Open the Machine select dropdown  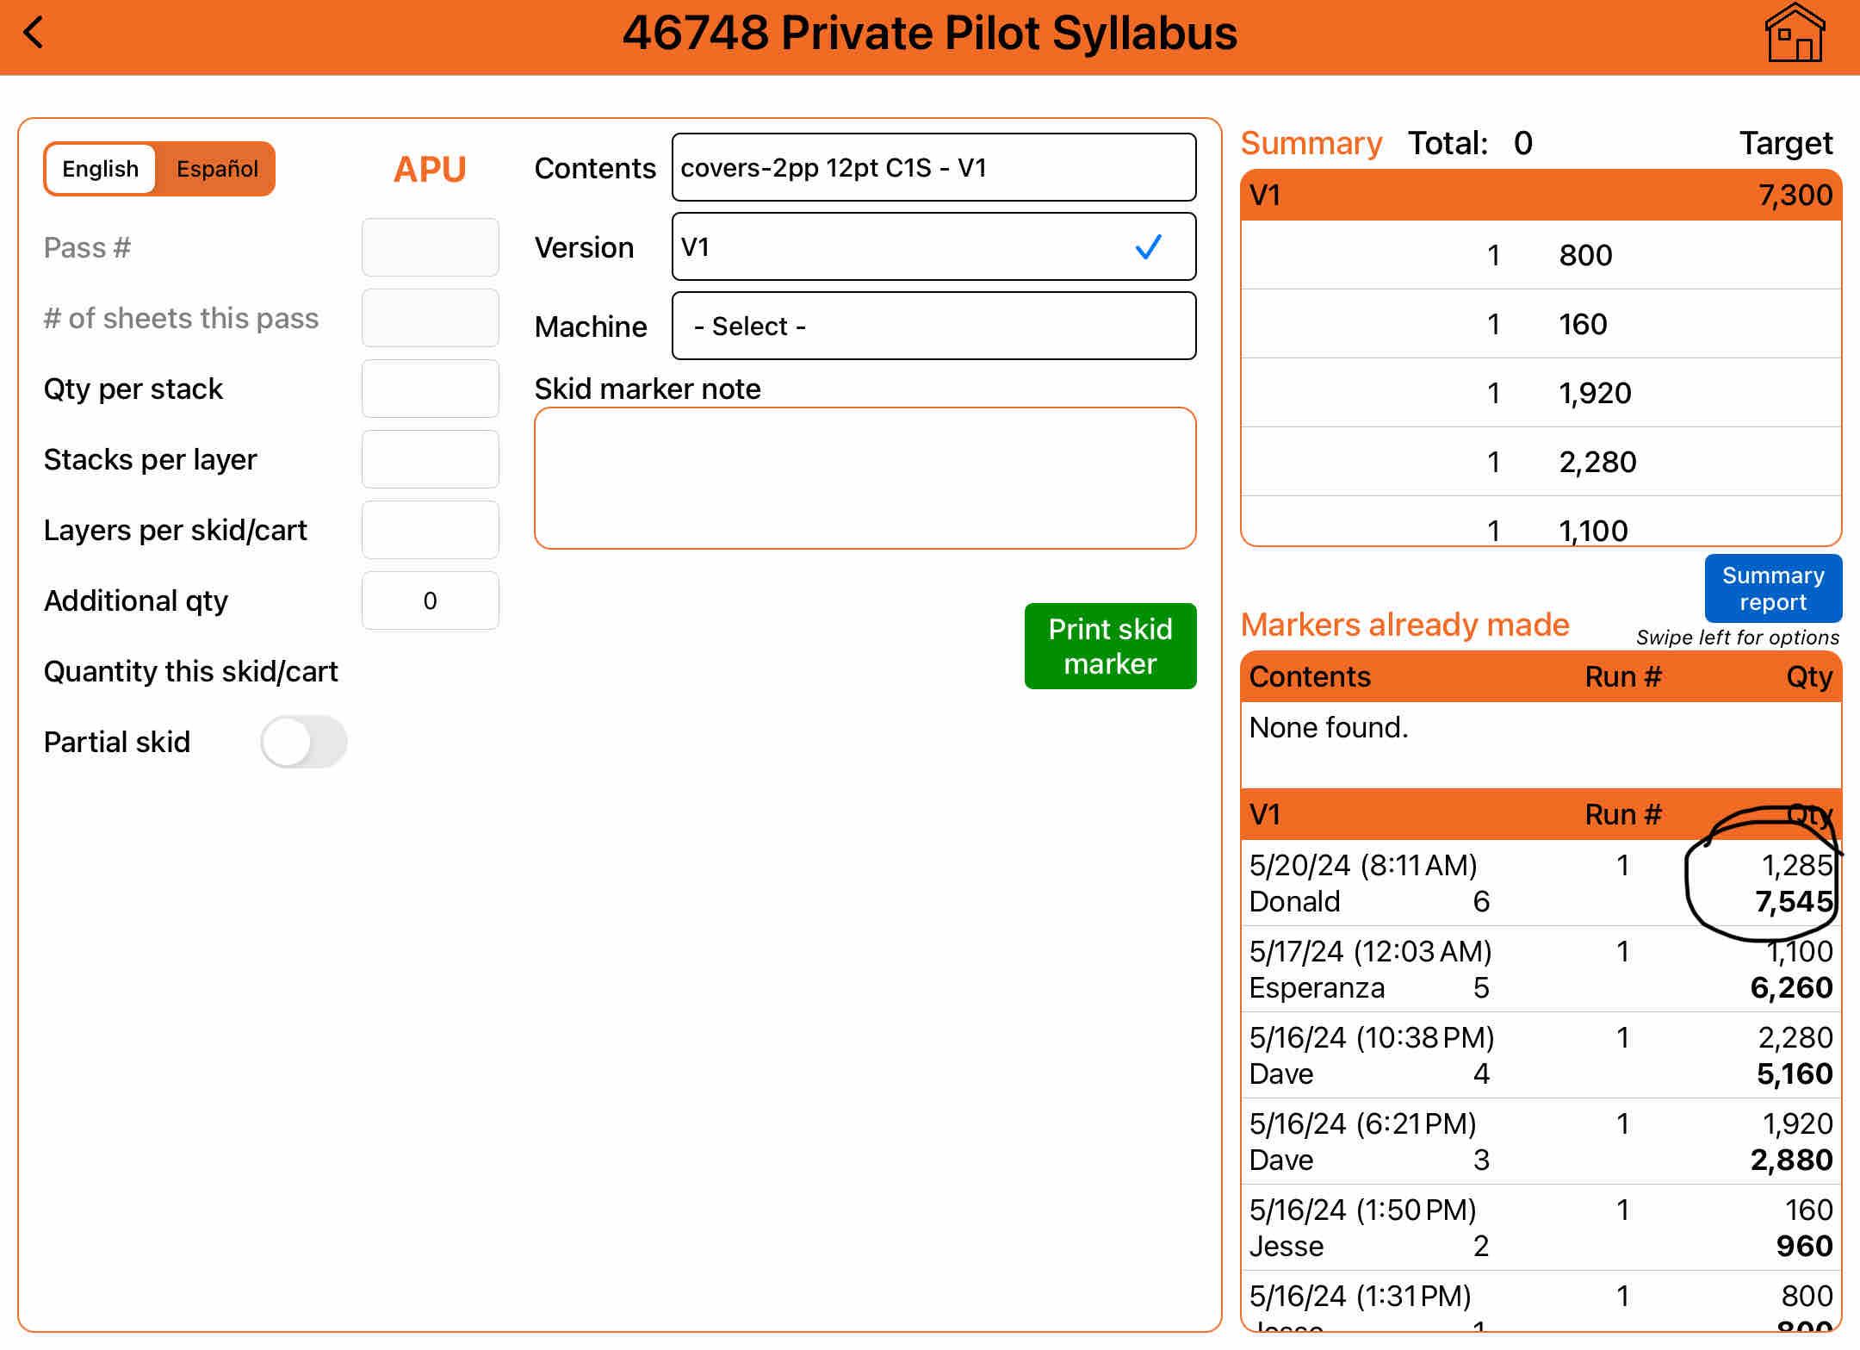(933, 327)
